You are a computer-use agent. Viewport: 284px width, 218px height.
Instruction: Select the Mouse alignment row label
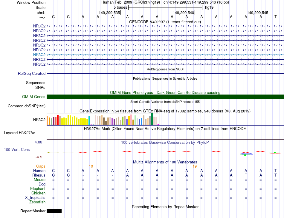click(x=39, y=180)
